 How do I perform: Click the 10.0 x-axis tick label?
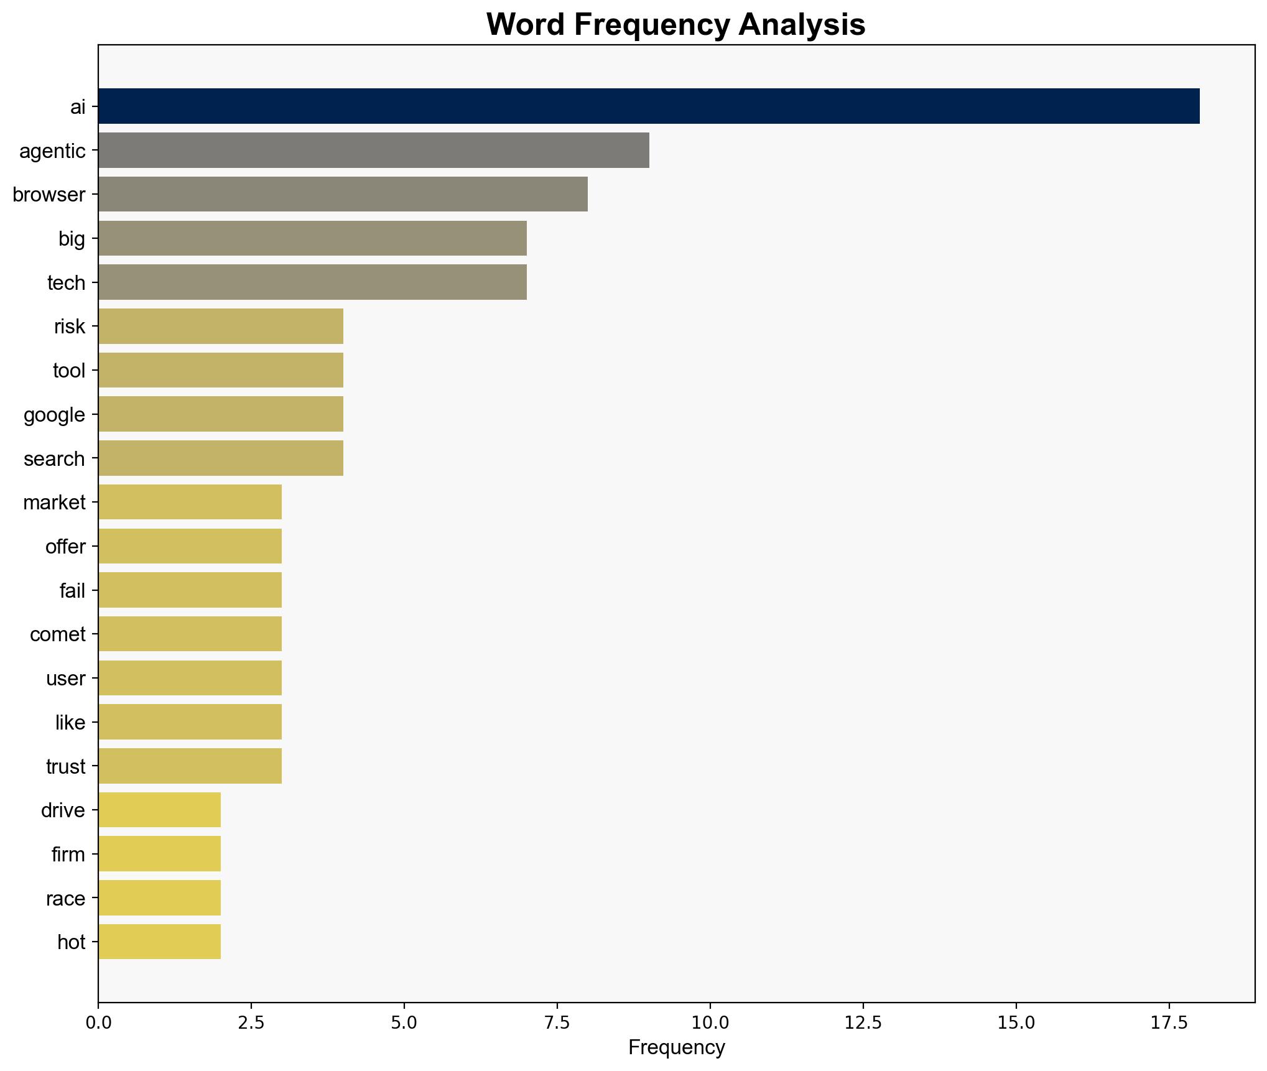click(710, 1023)
